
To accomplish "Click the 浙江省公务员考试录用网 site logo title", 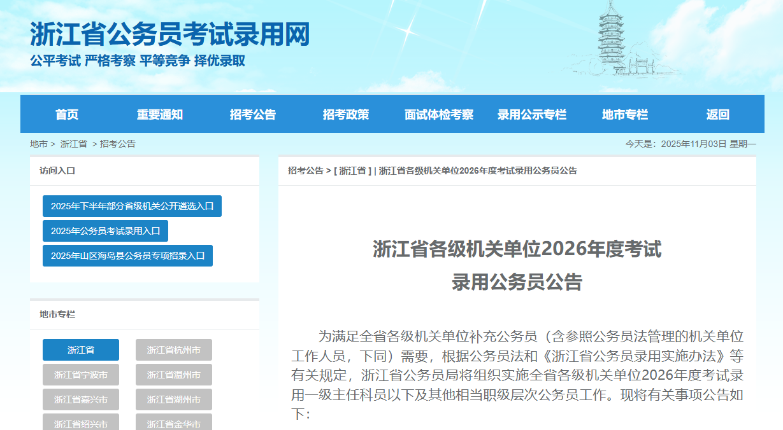I will (x=169, y=34).
